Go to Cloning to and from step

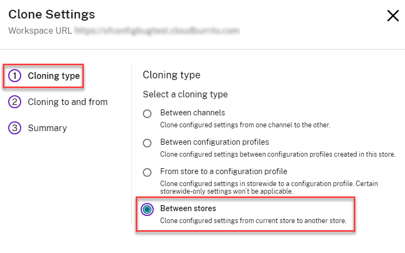(x=68, y=102)
